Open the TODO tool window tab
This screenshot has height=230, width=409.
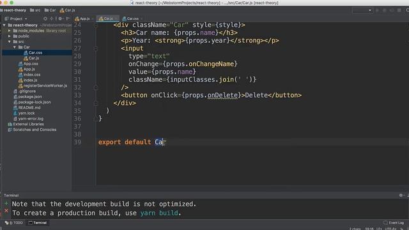pos(14,223)
